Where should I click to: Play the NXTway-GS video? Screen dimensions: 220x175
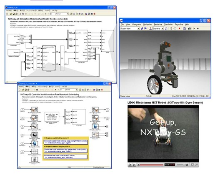tap(130, 165)
